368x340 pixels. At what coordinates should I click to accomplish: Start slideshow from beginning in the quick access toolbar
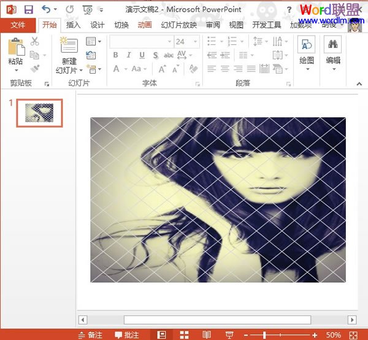87,10
